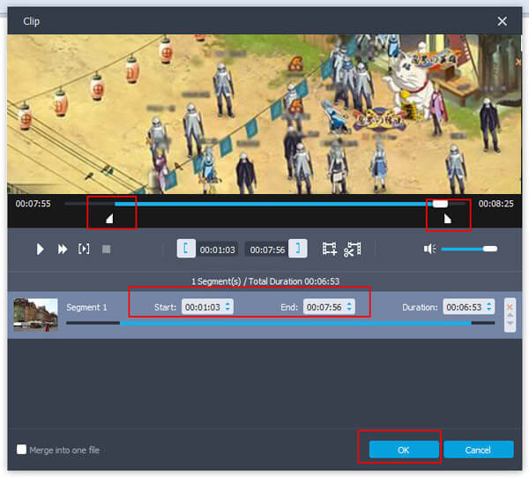
Task: Click Segment 1 Start stepper arrows
Action: [228, 307]
